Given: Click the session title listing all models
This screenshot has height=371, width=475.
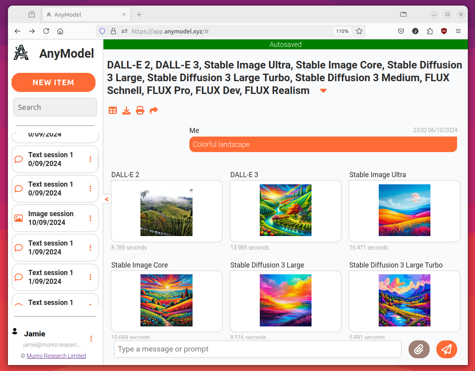Looking at the screenshot, I should (284, 78).
